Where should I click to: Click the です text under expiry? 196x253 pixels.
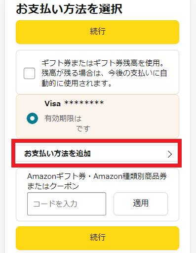click(x=83, y=128)
